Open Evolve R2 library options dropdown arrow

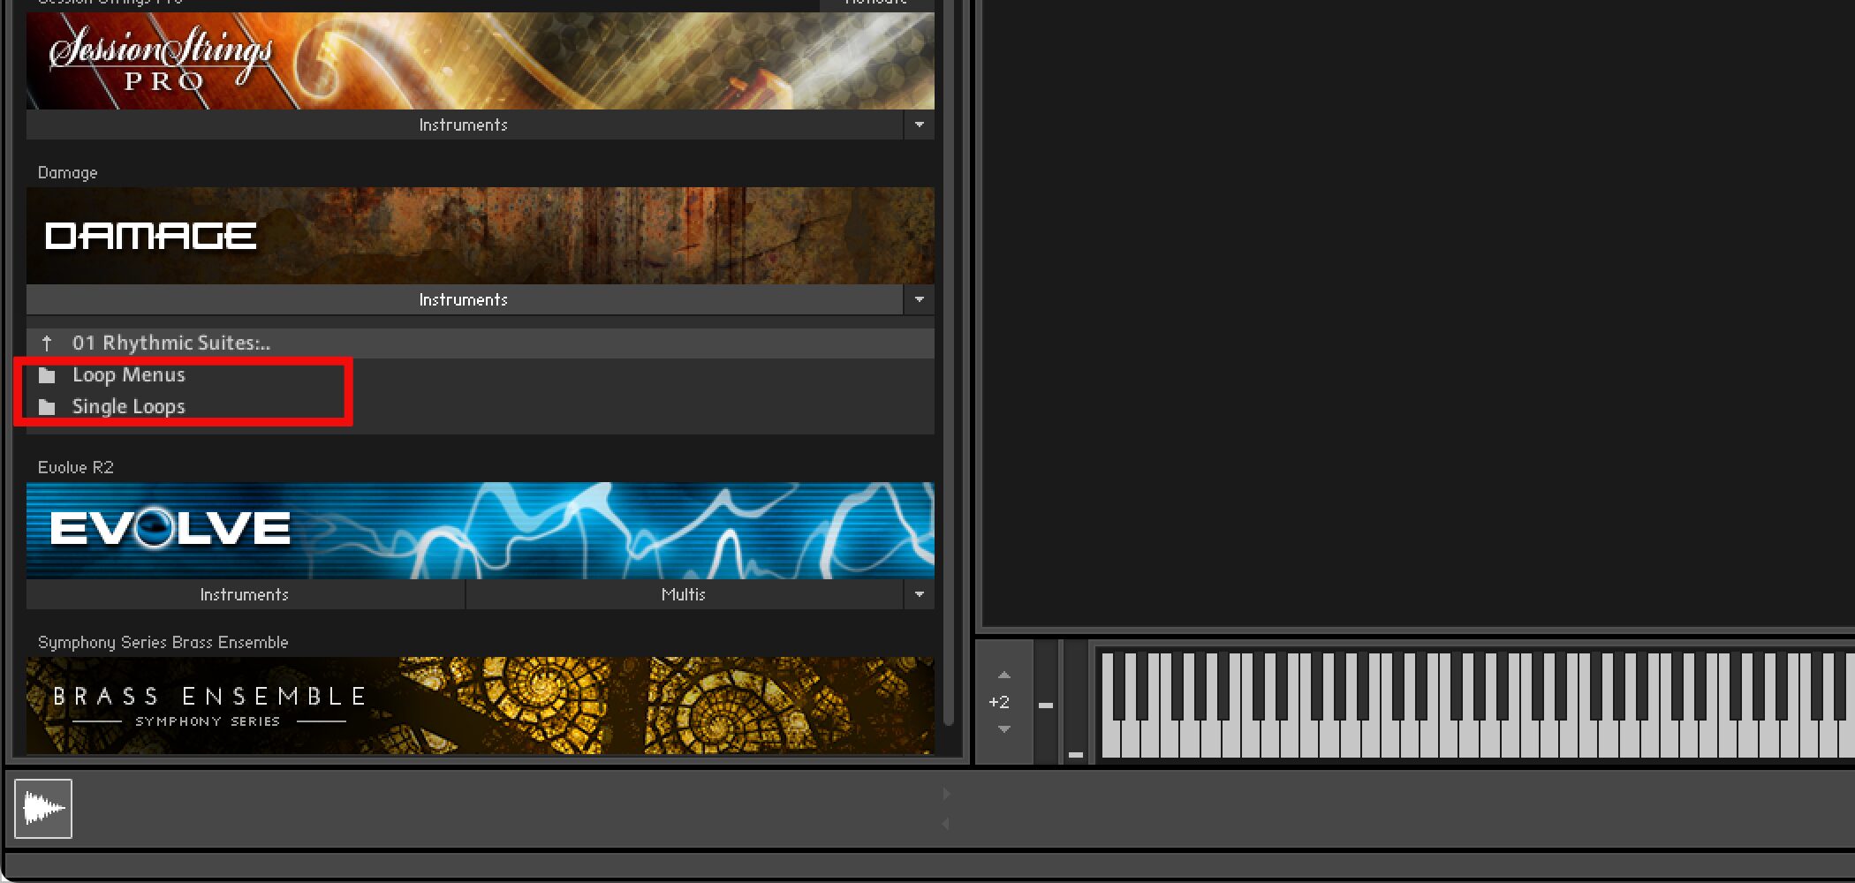920,595
